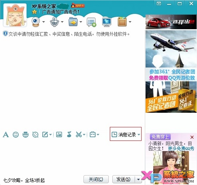Start a video call with webcam icon
Screen dimensions: 197x185
coord(36,22)
